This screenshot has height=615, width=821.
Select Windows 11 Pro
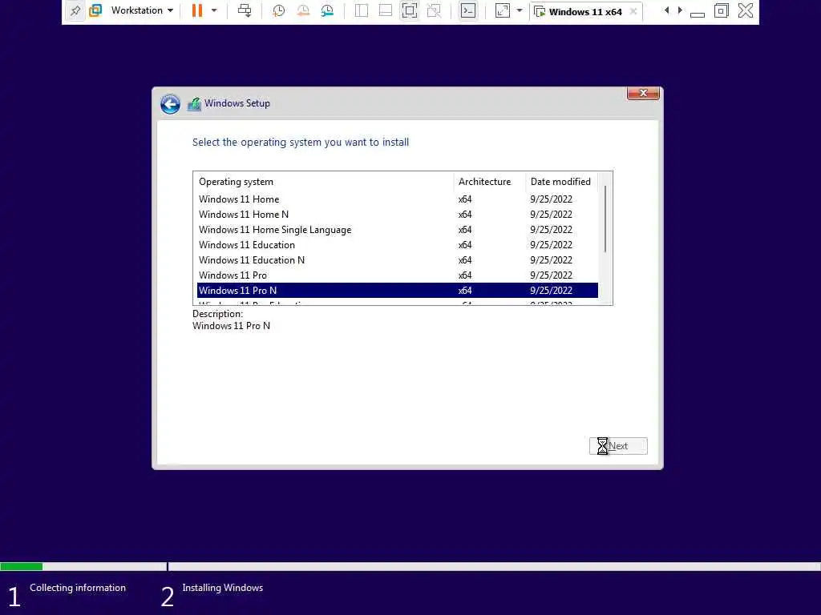pos(398,275)
